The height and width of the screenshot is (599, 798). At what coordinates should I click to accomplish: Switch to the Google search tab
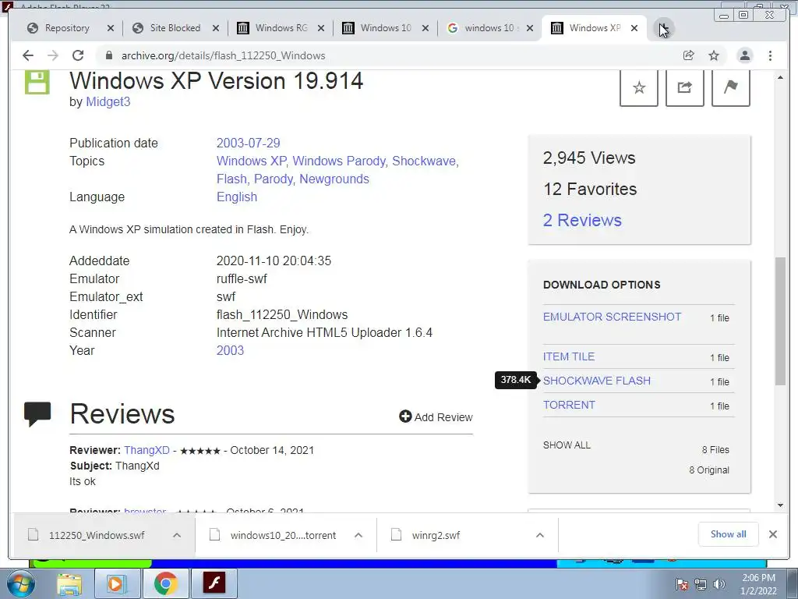(489, 28)
